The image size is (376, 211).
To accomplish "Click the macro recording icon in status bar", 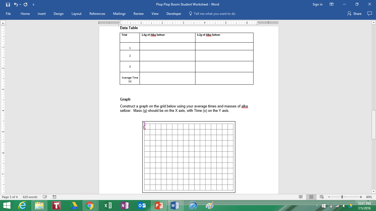I will (54, 197).
